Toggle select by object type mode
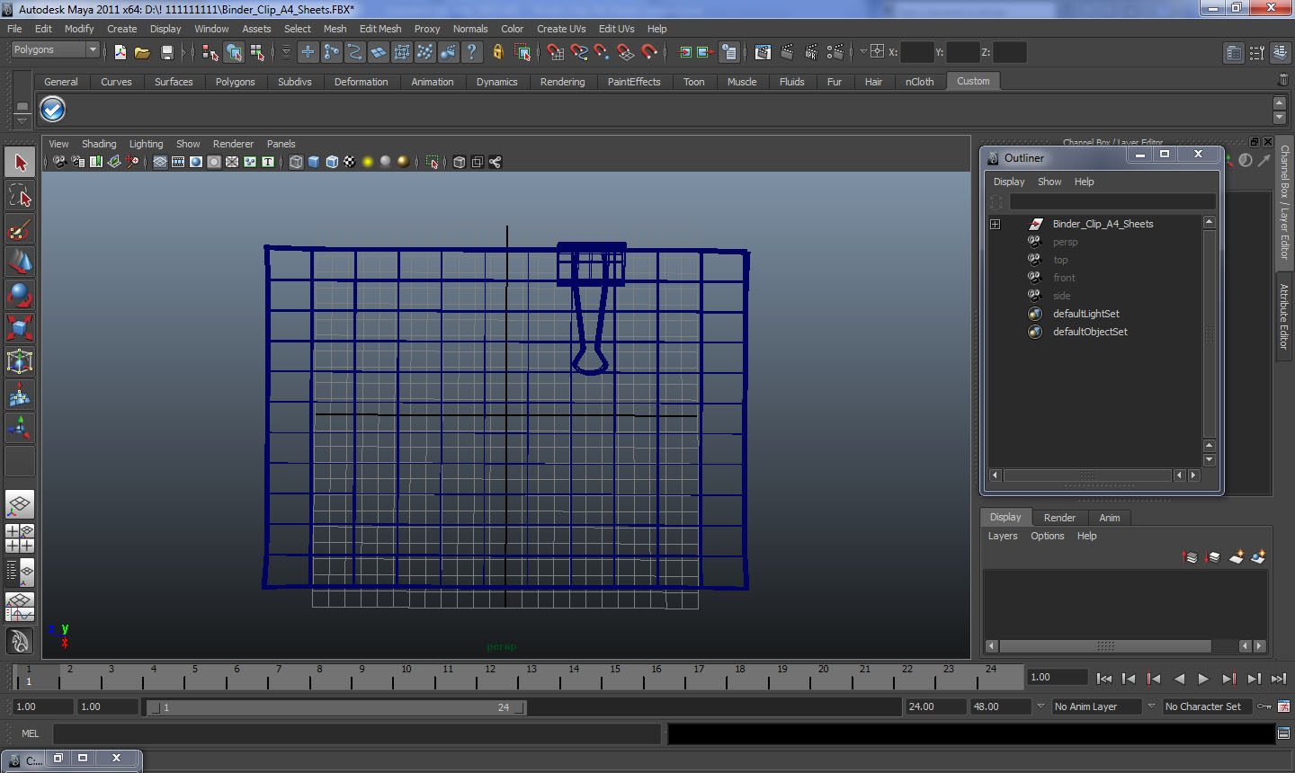 [x=234, y=52]
